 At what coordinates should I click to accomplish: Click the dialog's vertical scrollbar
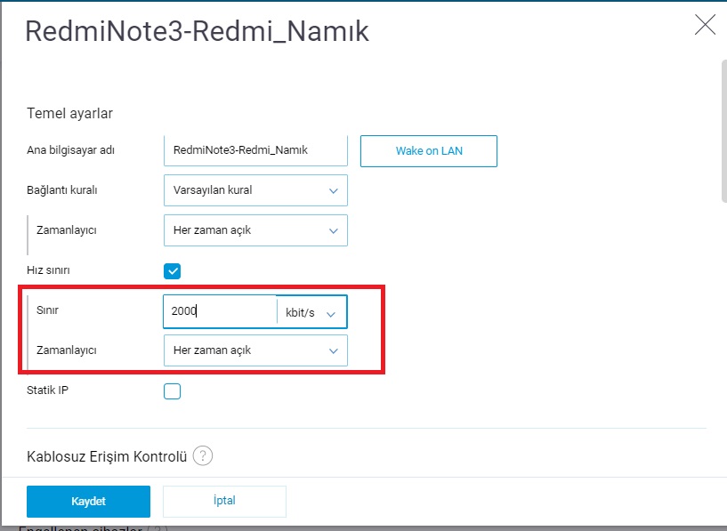(723, 131)
